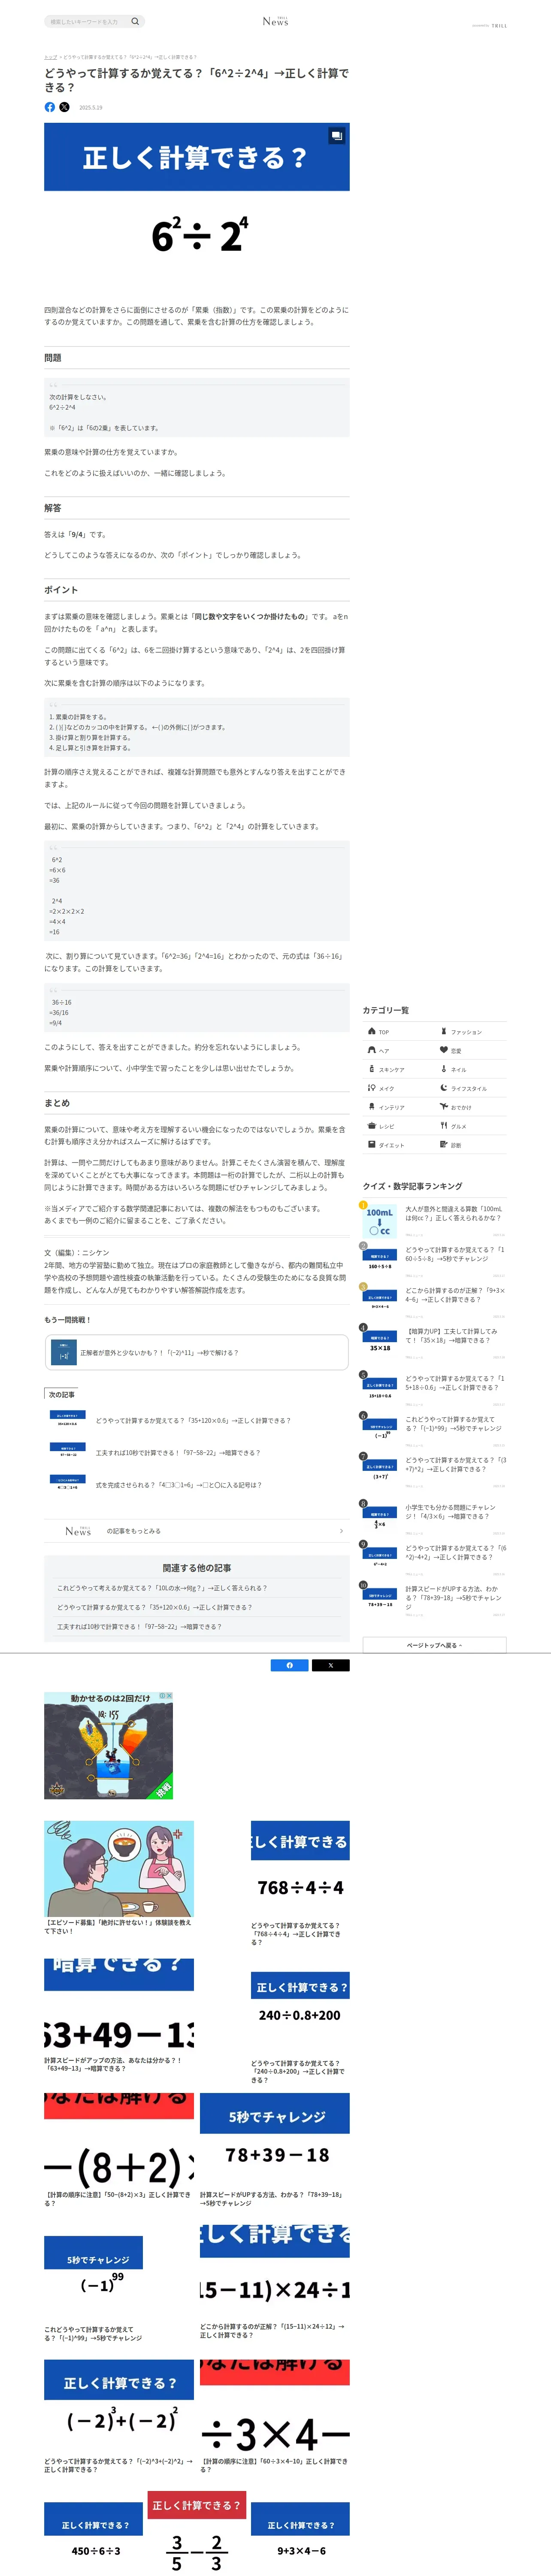Open (-2)^3+(-2)^2 article card
551x2576 pixels.
pyautogui.click(x=119, y=2417)
